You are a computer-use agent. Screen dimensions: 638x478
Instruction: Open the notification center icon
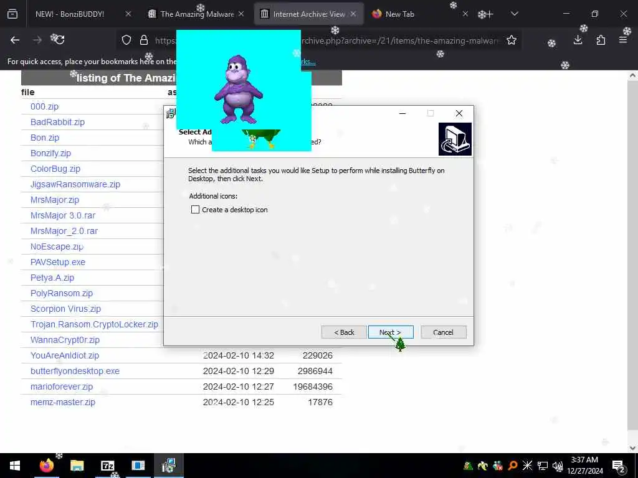pos(618,466)
